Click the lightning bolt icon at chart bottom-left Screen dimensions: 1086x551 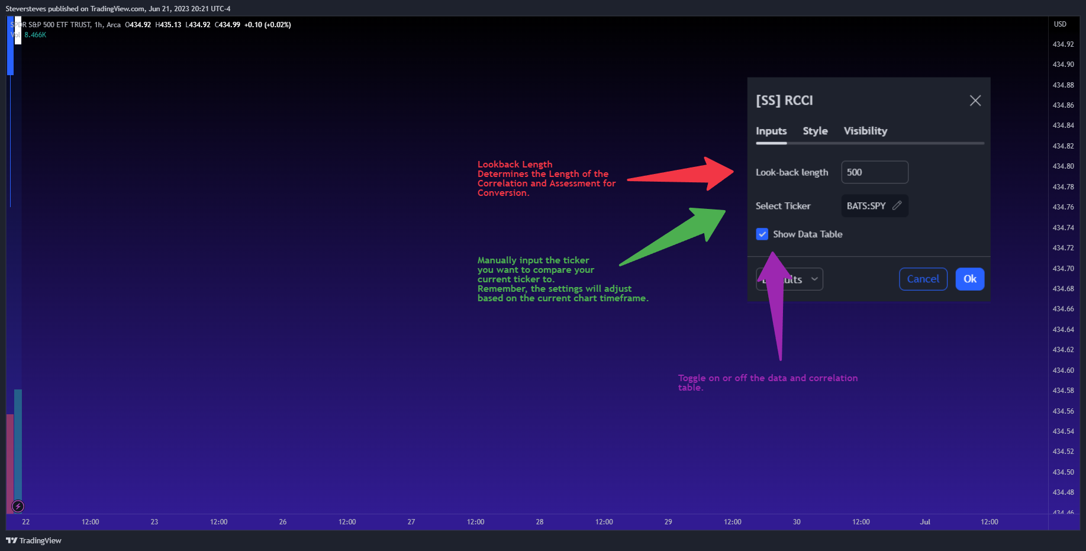18,506
